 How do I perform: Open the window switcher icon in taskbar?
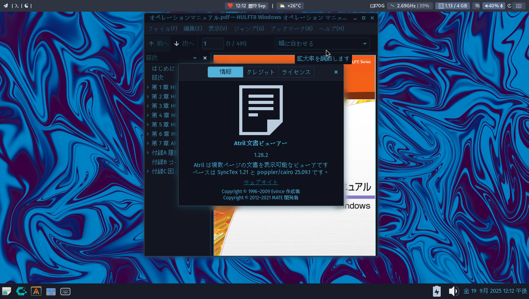tap(51, 291)
